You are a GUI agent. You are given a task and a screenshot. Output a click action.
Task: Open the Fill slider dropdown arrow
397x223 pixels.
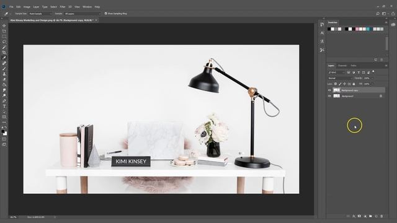(x=372, y=84)
